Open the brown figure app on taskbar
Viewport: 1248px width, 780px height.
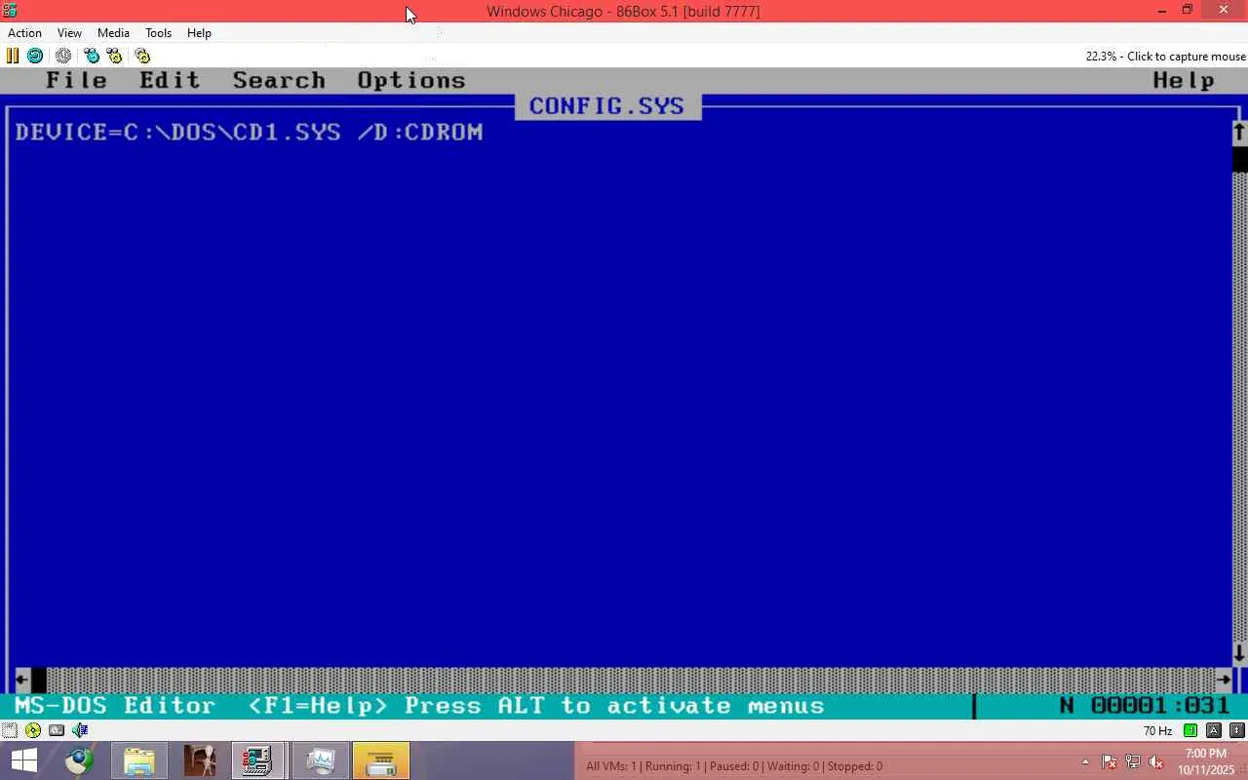coord(199,760)
